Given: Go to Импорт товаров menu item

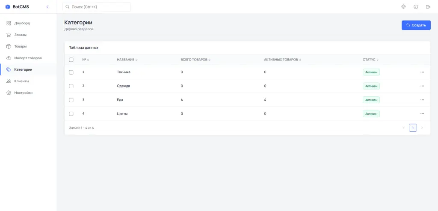Looking at the screenshot, I should [28, 58].
